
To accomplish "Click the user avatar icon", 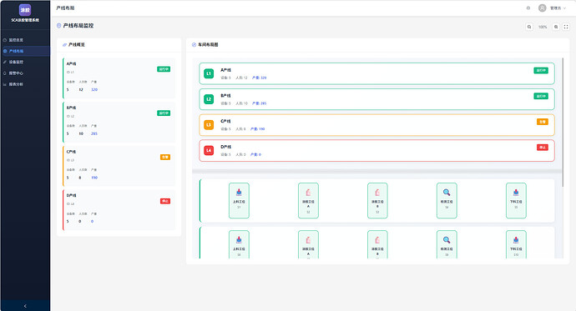I will coord(543,8).
